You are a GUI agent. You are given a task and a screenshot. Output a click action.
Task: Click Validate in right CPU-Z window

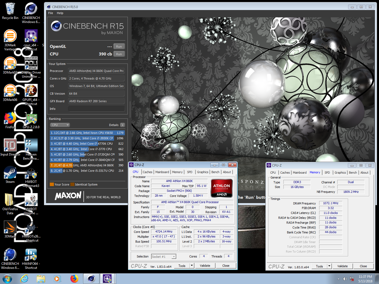pyautogui.click(x=342, y=266)
